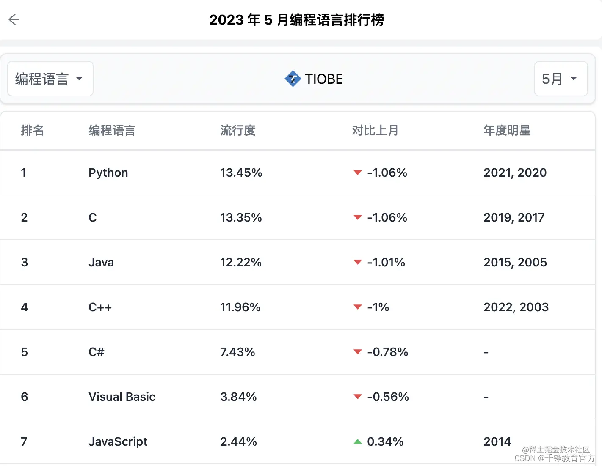
Task: Click 13.45% popularity value for Python
Action: pos(241,173)
